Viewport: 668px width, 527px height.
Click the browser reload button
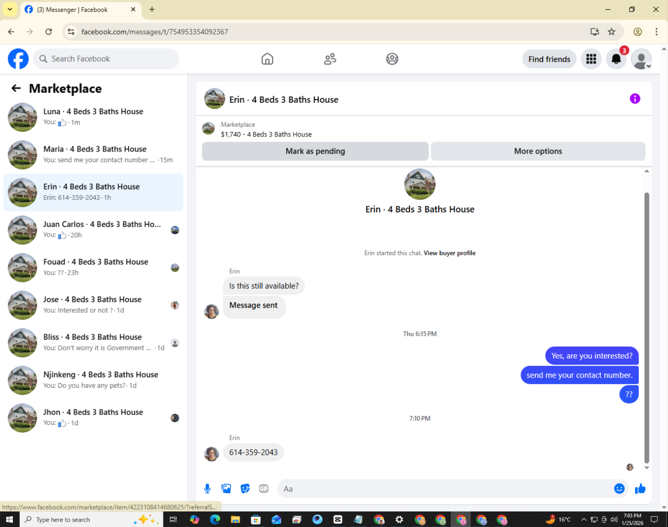point(48,32)
